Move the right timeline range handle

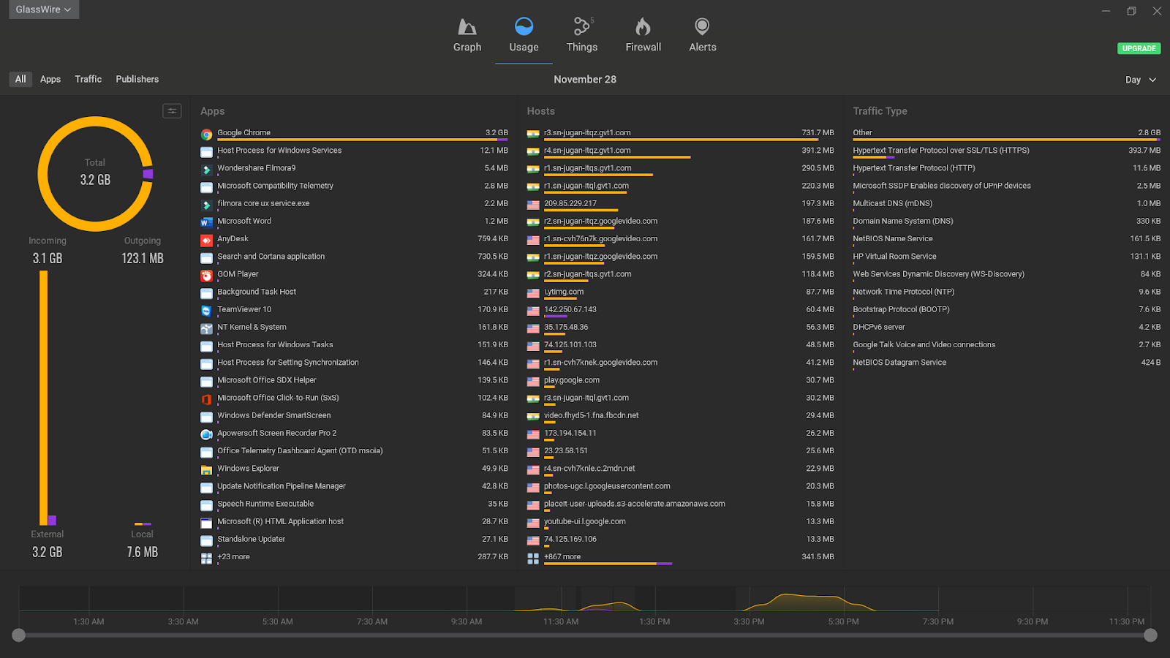click(x=1150, y=635)
